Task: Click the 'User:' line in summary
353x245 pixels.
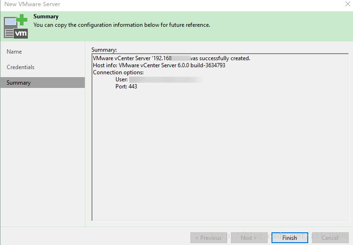Action: [159, 79]
